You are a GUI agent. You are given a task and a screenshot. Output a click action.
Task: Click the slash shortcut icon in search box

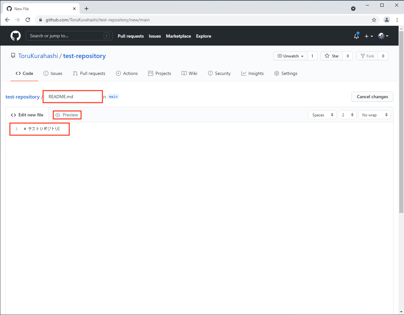click(107, 36)
